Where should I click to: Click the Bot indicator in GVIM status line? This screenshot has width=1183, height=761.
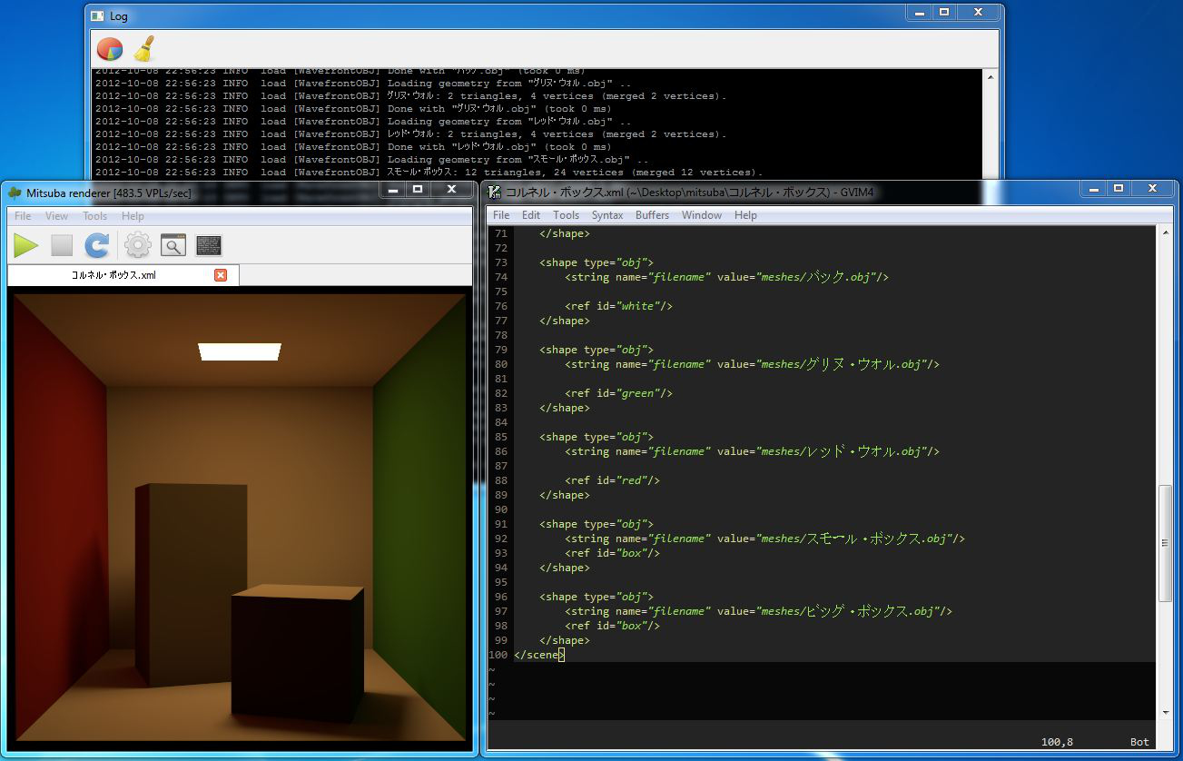1139,742
